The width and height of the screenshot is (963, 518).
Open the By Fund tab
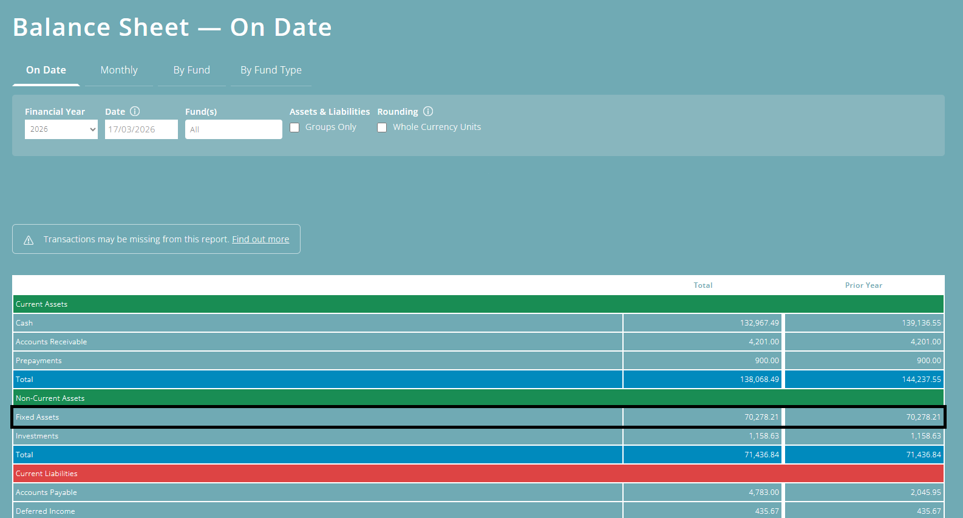point(192,70)
